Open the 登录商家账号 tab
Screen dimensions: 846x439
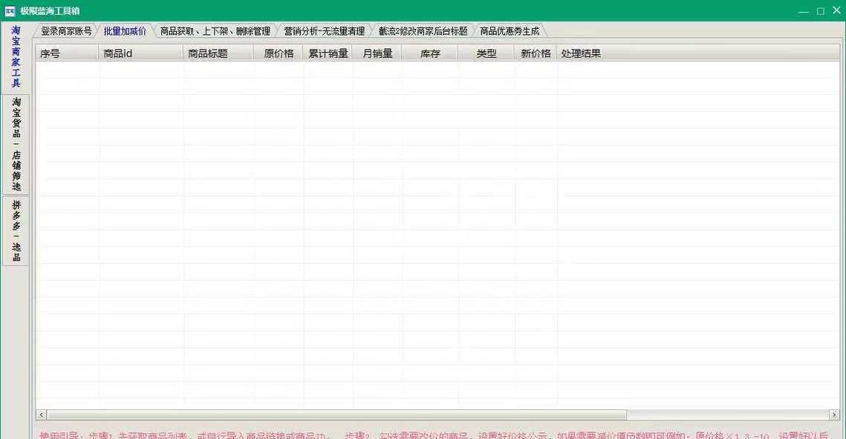point(66,31)
